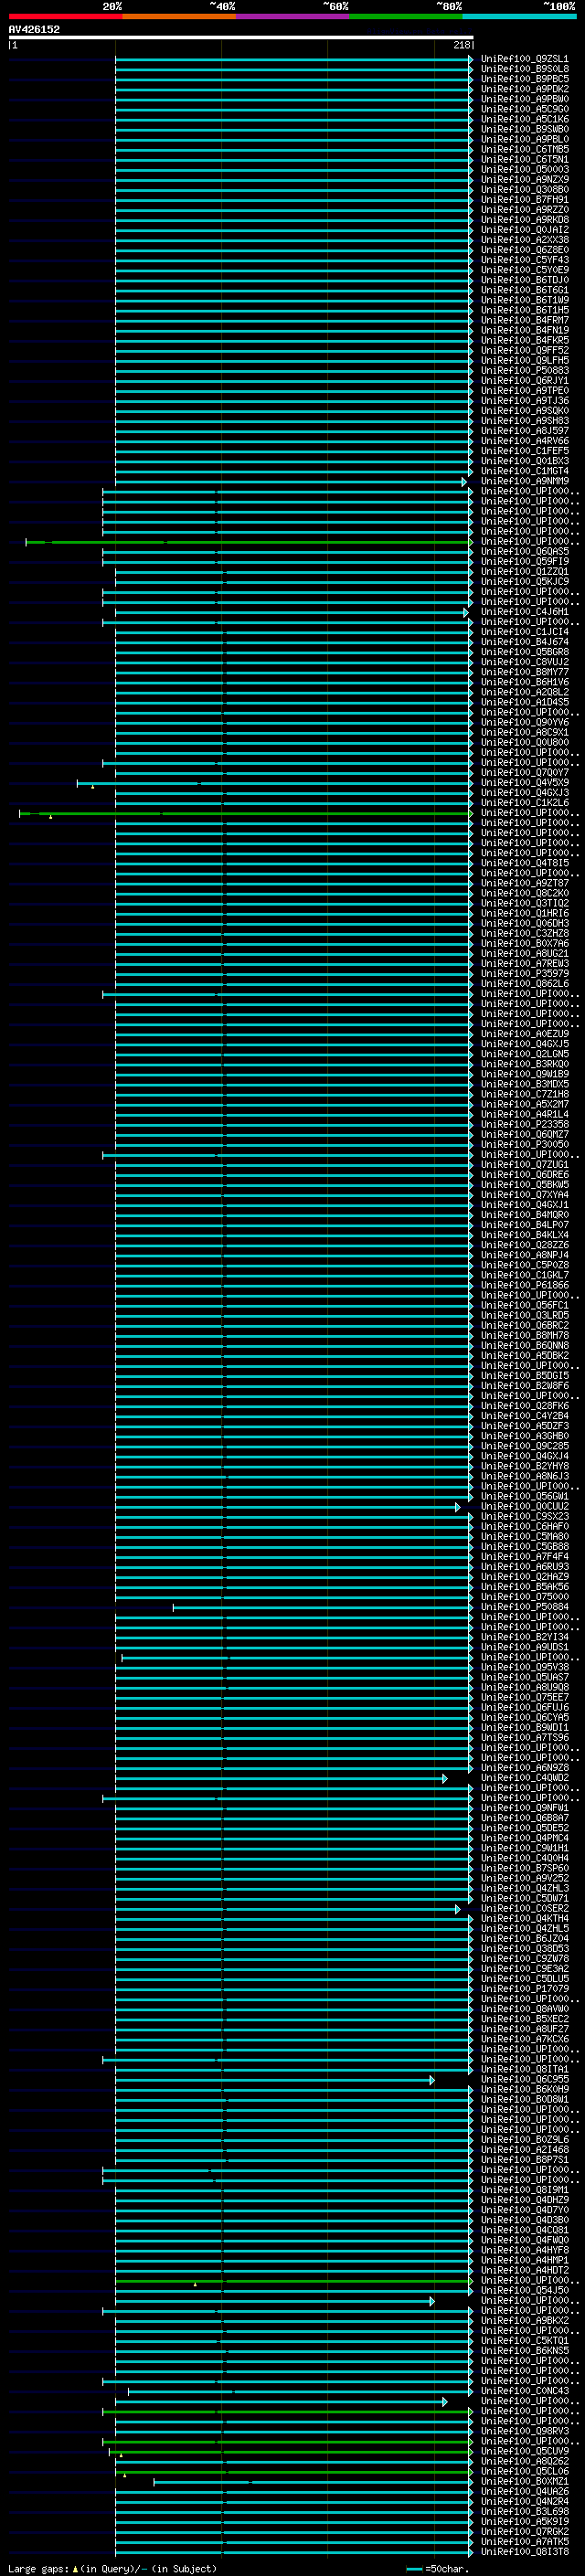Click the white AV426152 query bar
This screenshot has height=2576, width=585.
pyautogui.click(x=241, y=37)
